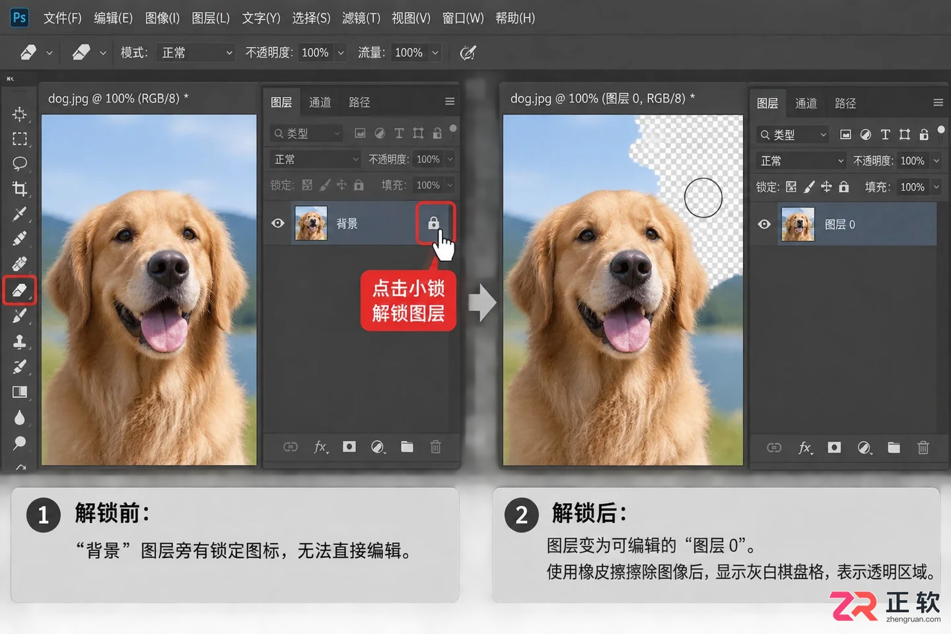951x634 pixels.
Task: Select the Lasso tool
Action: (x=20, y=163)
